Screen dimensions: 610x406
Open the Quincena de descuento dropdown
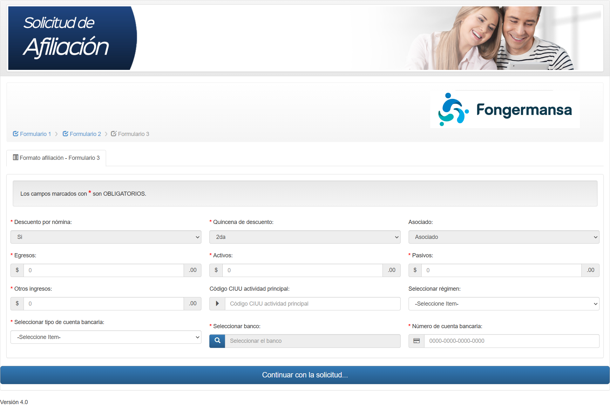pyautogui.click(x=305, y=237)
